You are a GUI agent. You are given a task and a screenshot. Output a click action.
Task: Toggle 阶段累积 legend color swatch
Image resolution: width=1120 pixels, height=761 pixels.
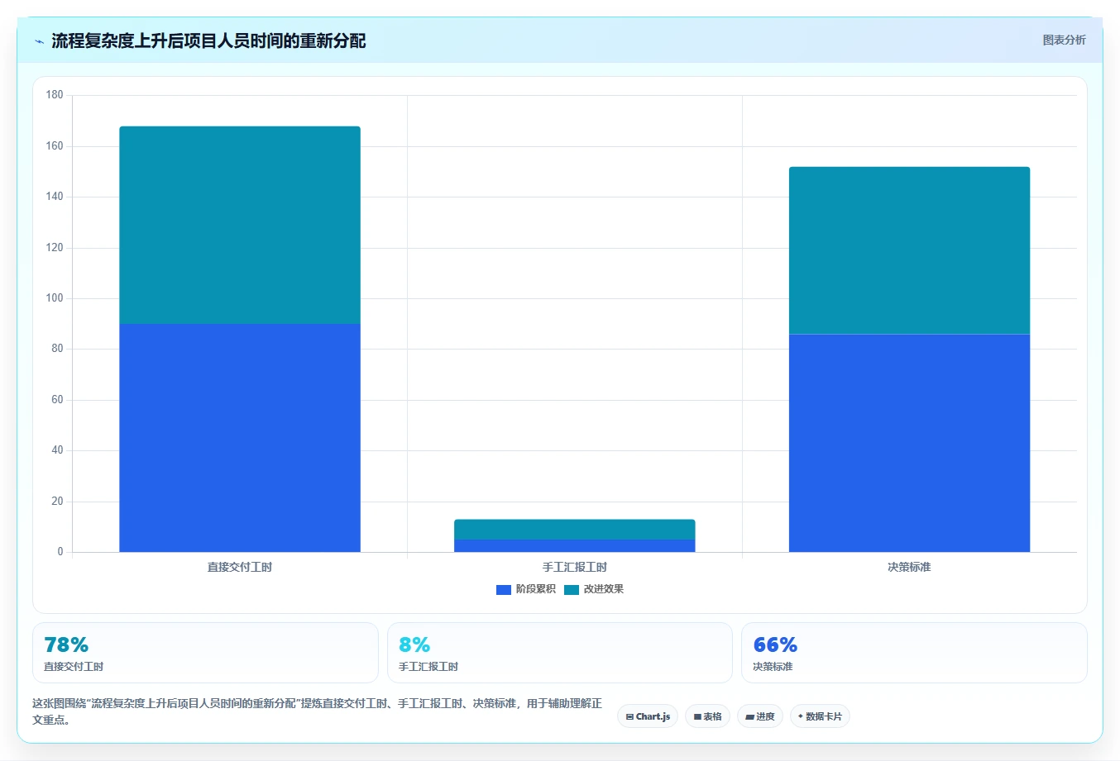tap(503, 589)
